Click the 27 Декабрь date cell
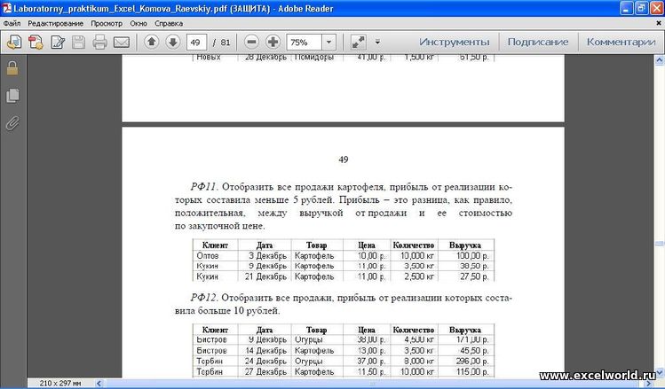665x389 pixels. pyautogui.click(x=266, y=371)
